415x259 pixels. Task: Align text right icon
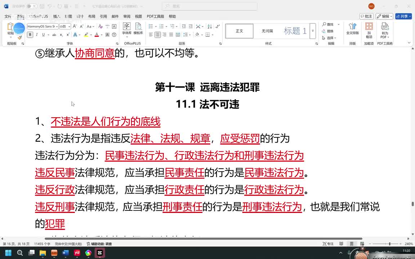[164, 35]
